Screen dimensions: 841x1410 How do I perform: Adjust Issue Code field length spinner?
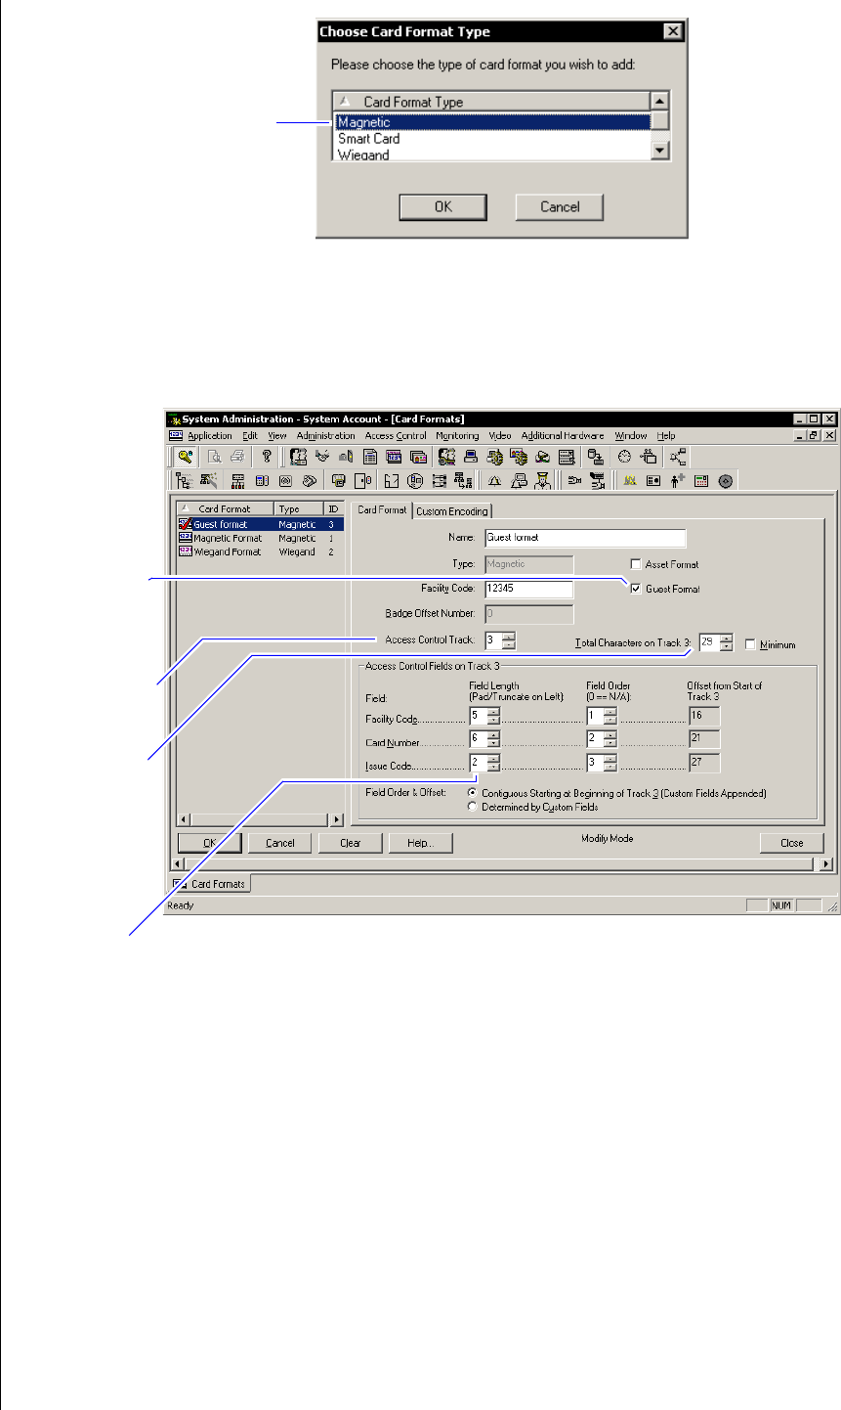pos(493,763)
